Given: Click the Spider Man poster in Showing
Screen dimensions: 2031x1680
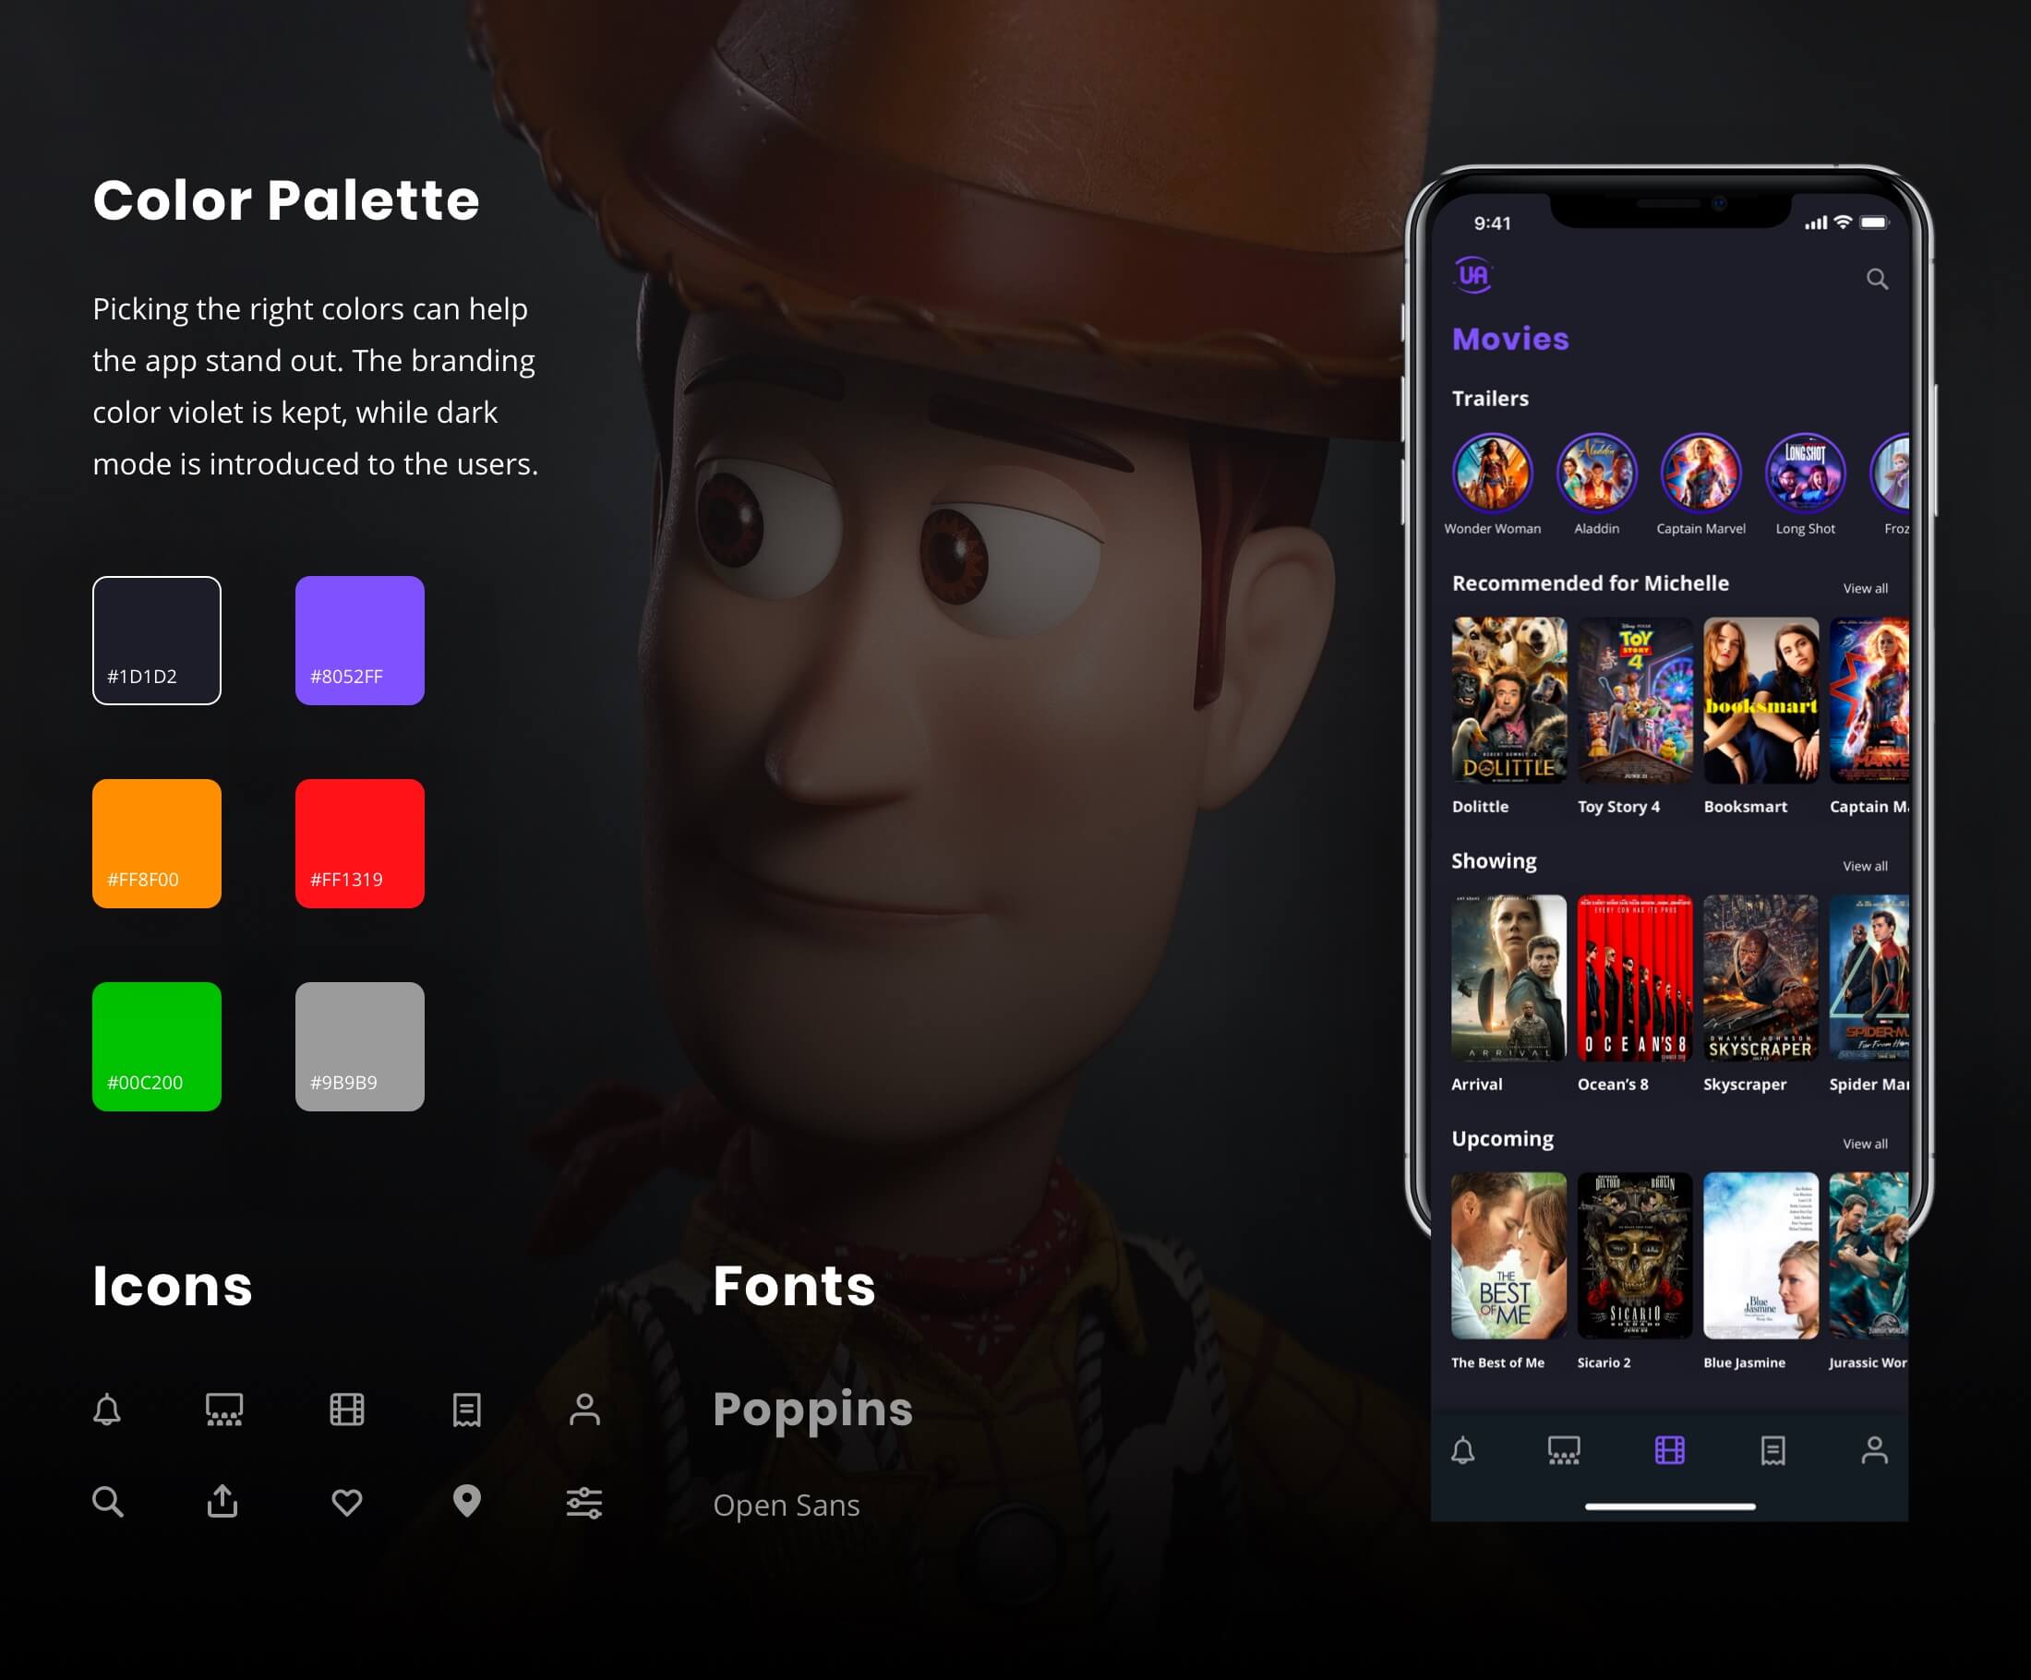Looking at the screenshot, I should pos(1869,978).
